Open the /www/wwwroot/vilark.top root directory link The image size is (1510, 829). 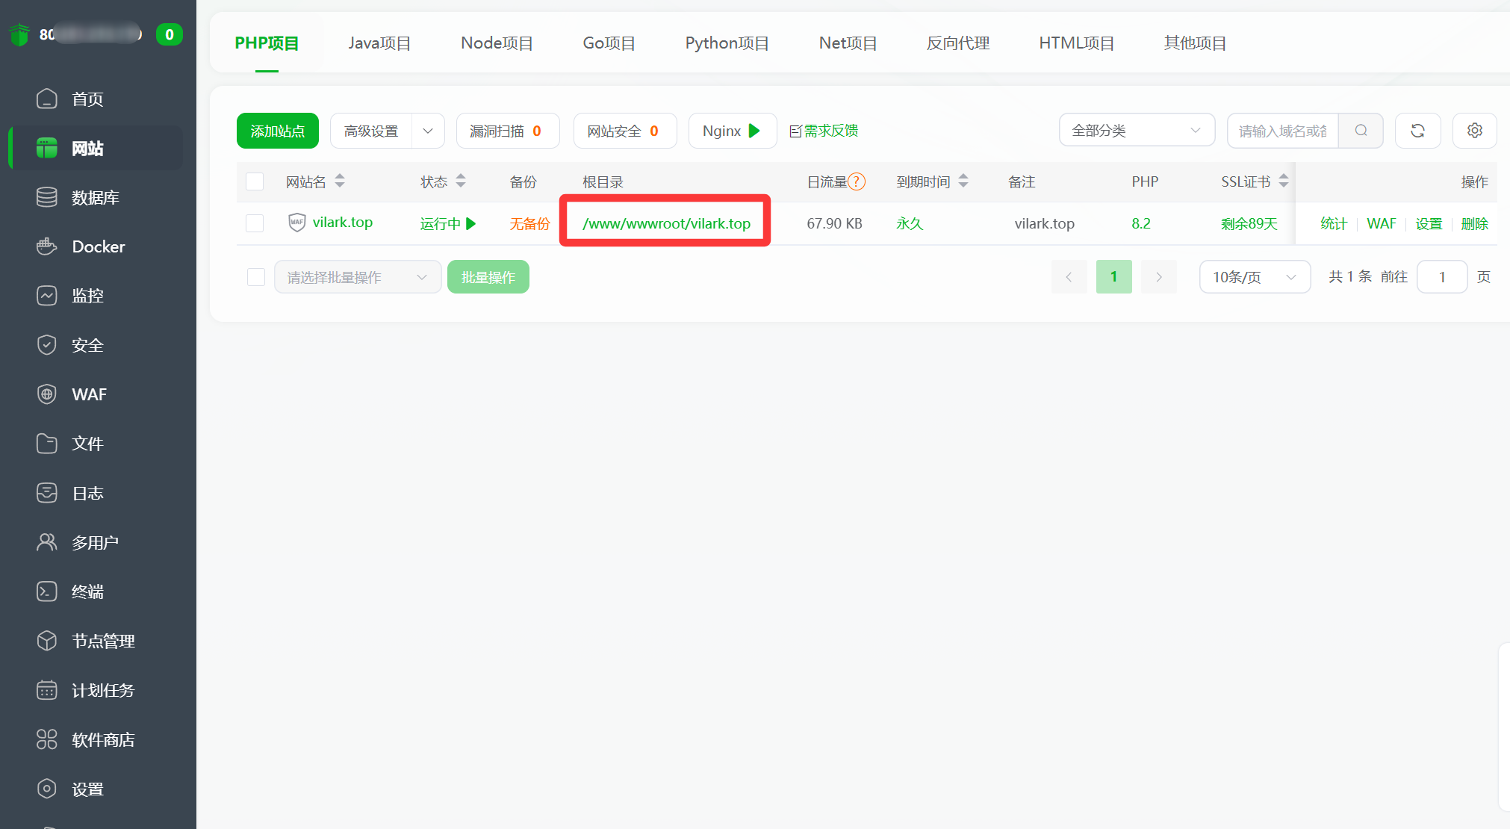click(666, 223)
